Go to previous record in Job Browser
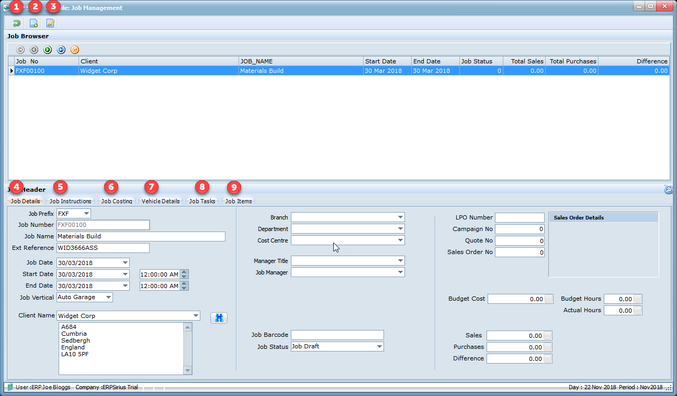 pos(34,50)
